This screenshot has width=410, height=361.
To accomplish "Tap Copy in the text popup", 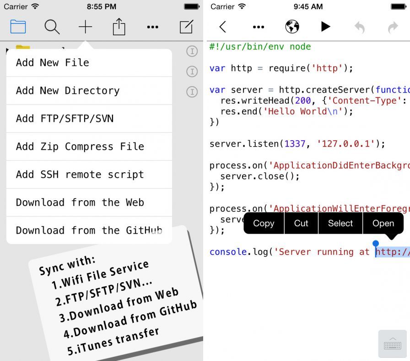I will point(264,223).
